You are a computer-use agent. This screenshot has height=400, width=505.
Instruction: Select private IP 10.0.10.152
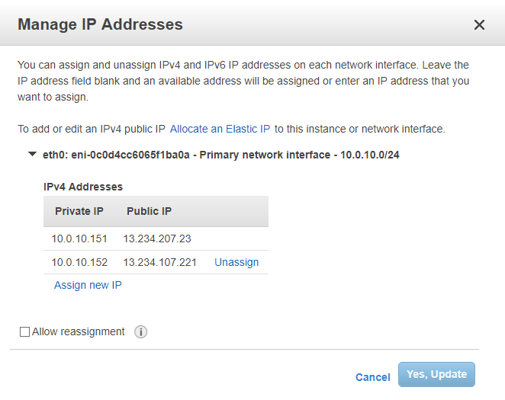(79, 262)
